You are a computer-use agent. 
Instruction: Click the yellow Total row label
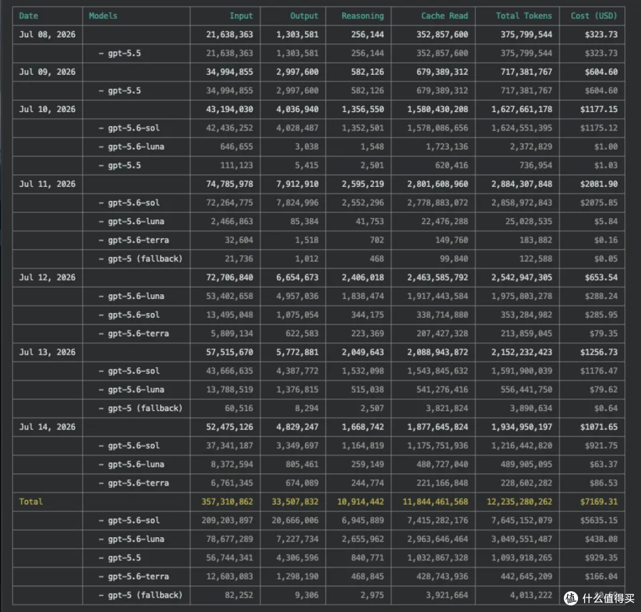(x=31, y=502)
